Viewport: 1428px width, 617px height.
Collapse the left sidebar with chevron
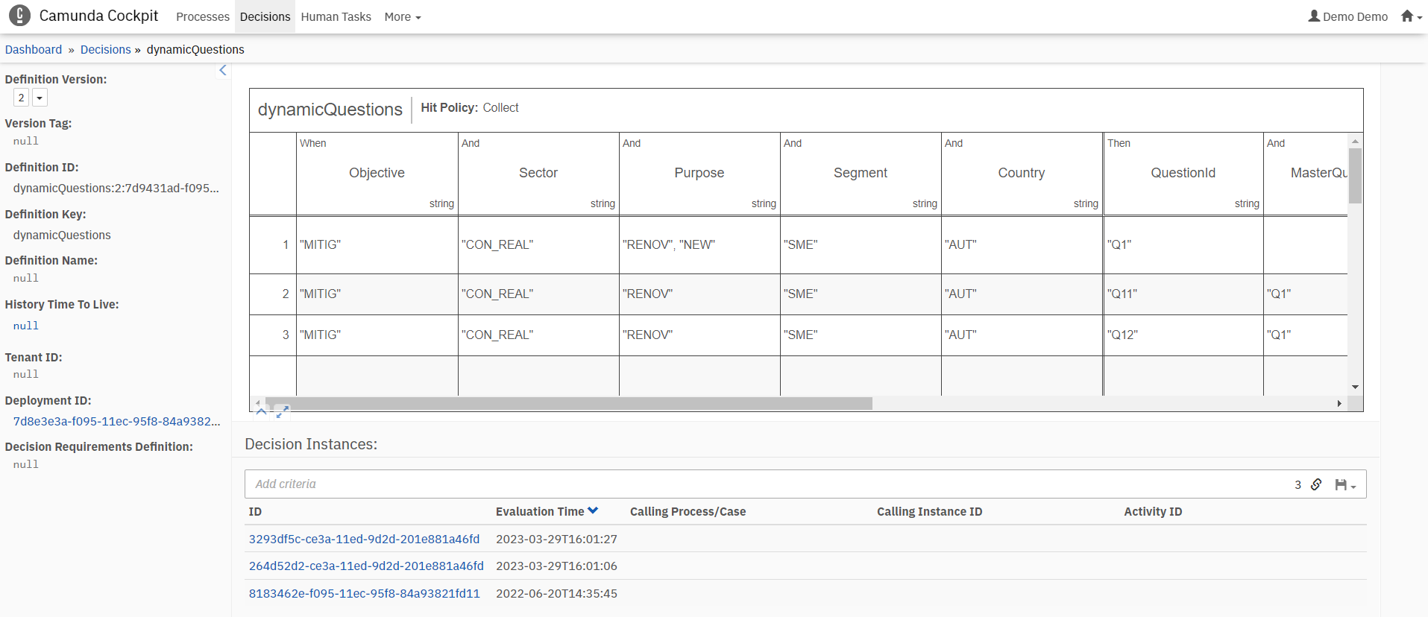pos(222,70)
